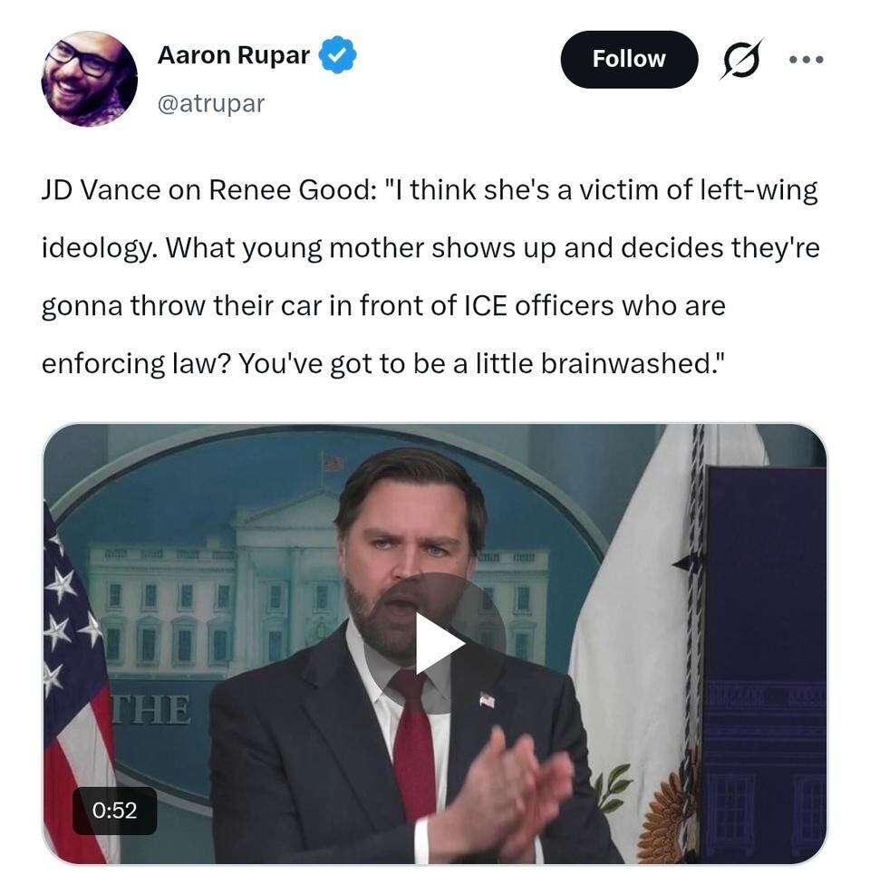
Task: Open Aaron Rupar's profile avatar
Action: point(90,79)
